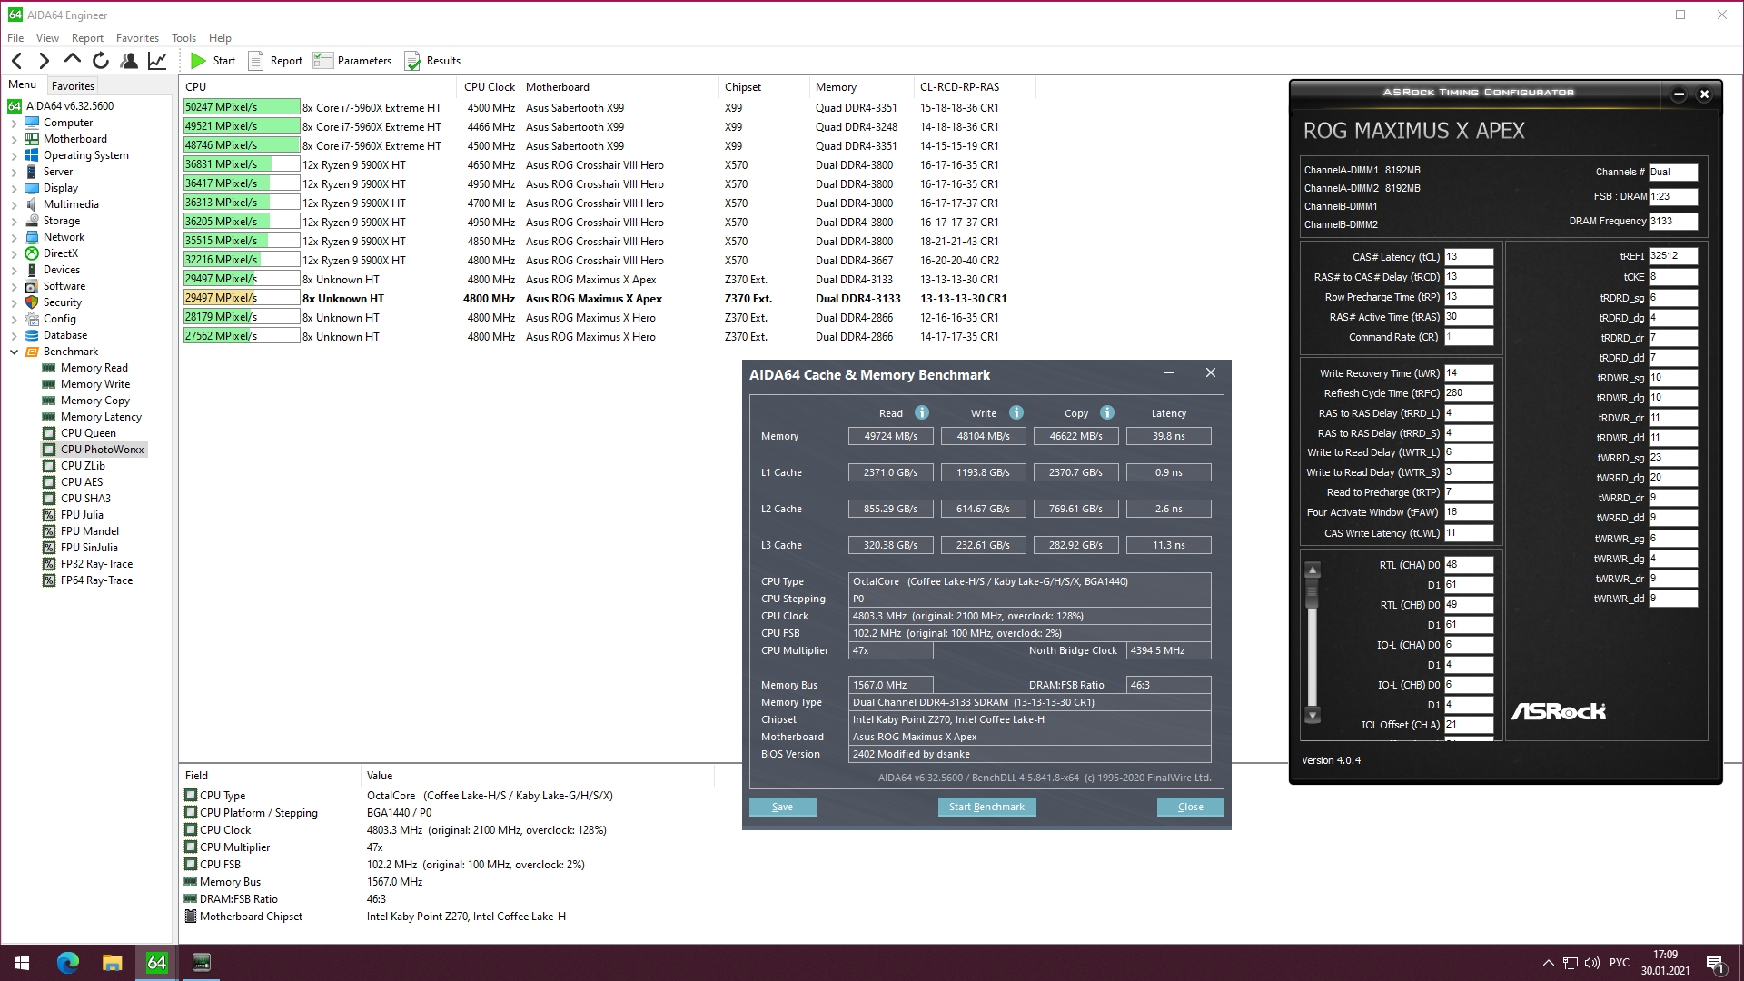Viewport: 1744px width, 981px height.
Task: Expand the Motherboard tree node
Action: (15, 139)
